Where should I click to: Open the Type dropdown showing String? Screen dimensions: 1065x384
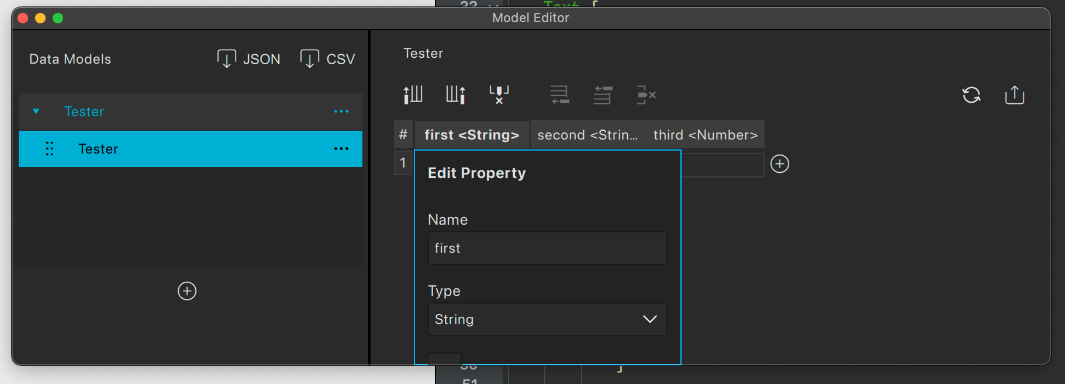[x=547, y=319]
